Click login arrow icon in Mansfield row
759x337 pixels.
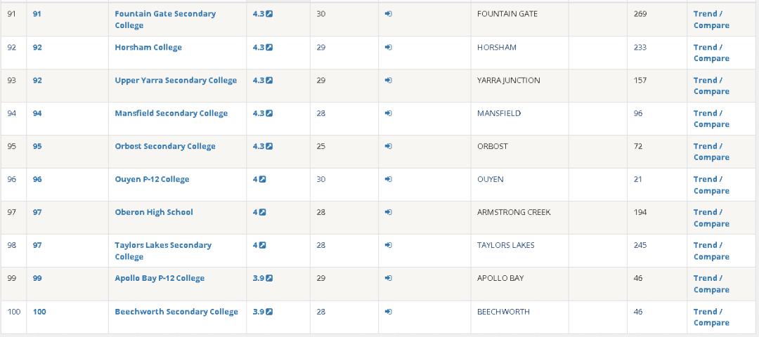[389, 113]
